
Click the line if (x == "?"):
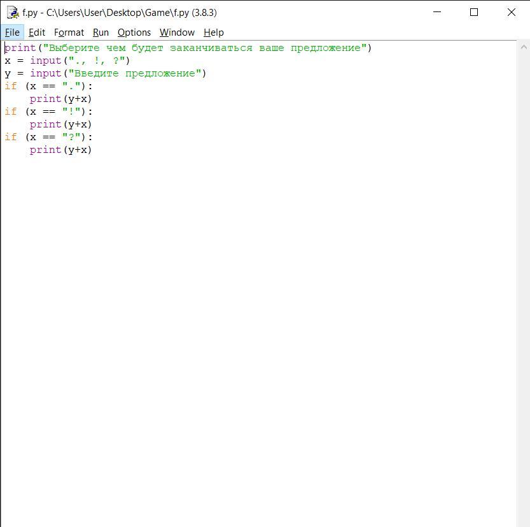(48, 137)
